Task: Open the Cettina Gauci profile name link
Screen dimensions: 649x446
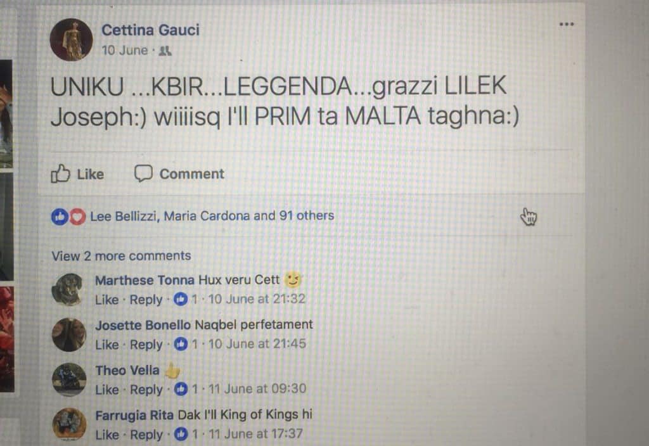Action: (x=150, y=30)
